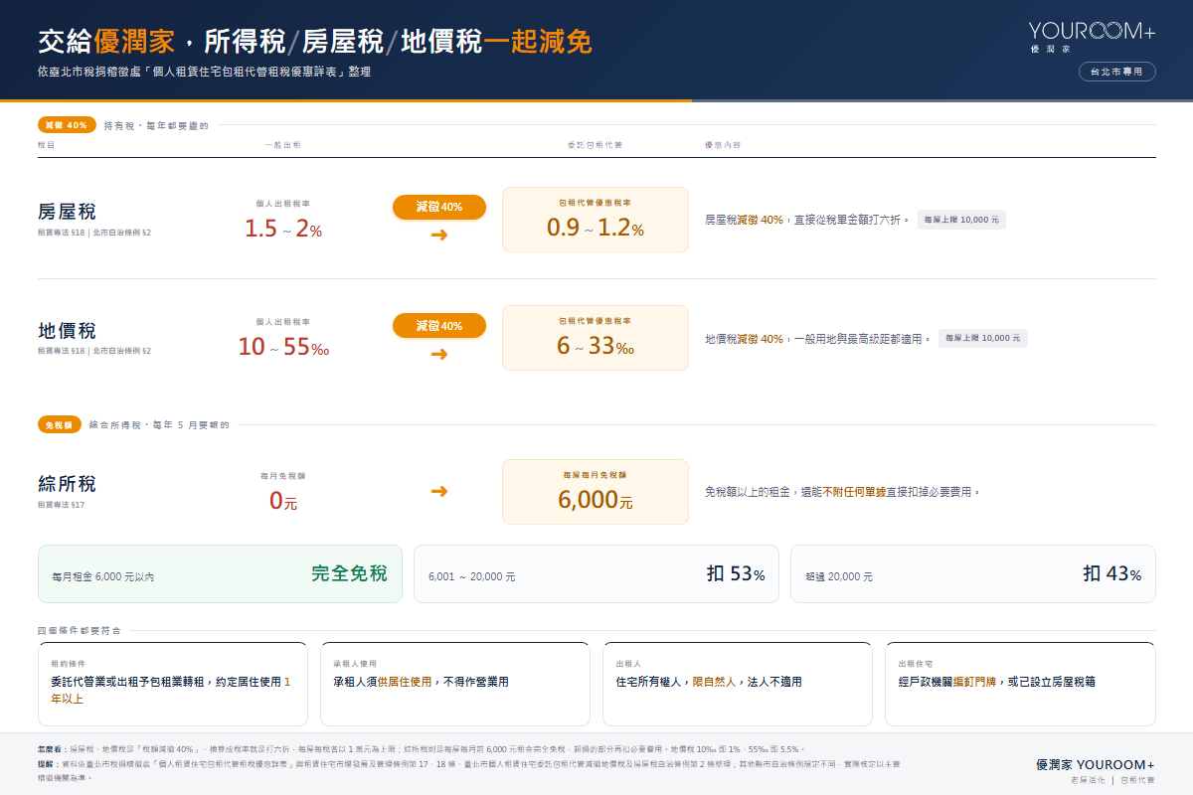Screen dimensions: 1193x795
Task: Open the 完全免稅 card for rent under 6,000 元
Action: tap(220, 573)
